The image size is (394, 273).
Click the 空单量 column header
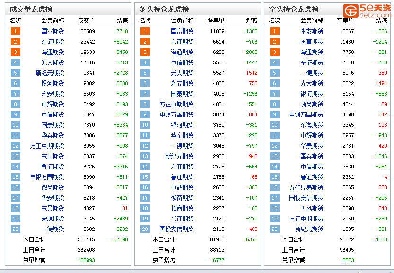click(x=345, y=20)
